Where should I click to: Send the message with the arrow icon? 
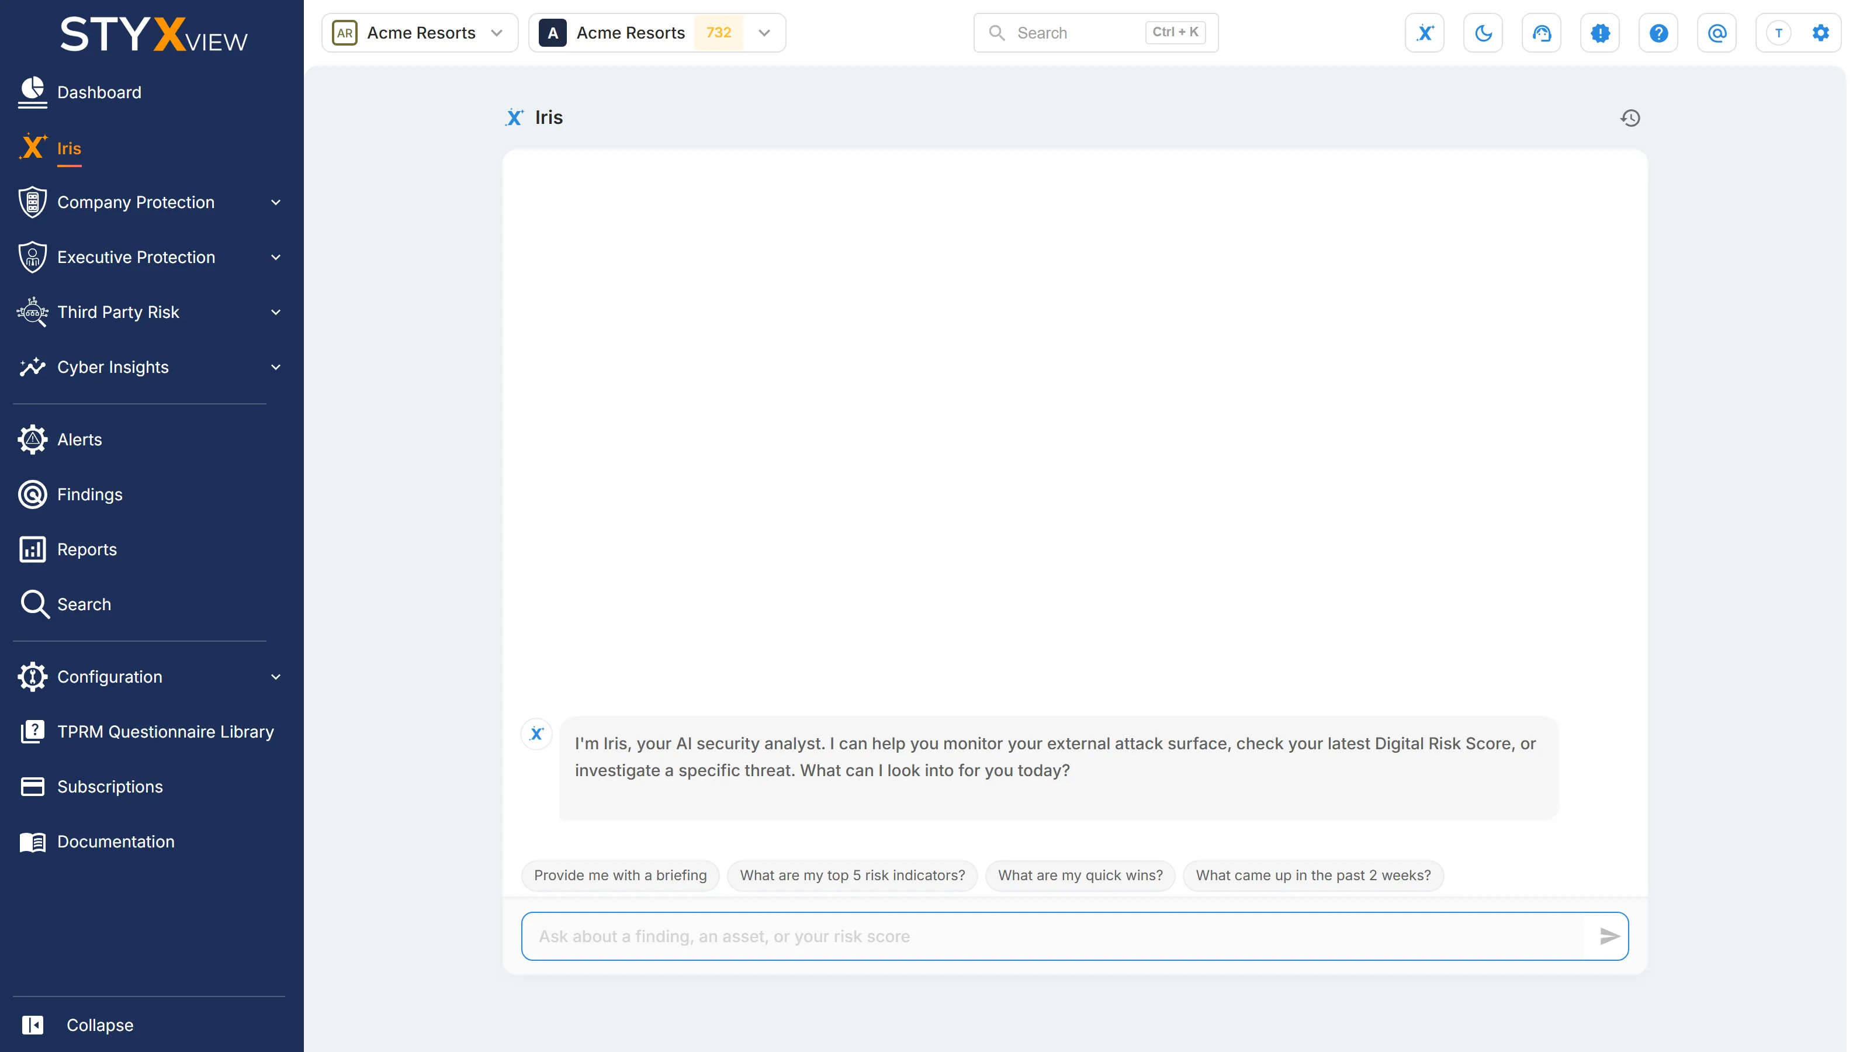click(1609, 936)
